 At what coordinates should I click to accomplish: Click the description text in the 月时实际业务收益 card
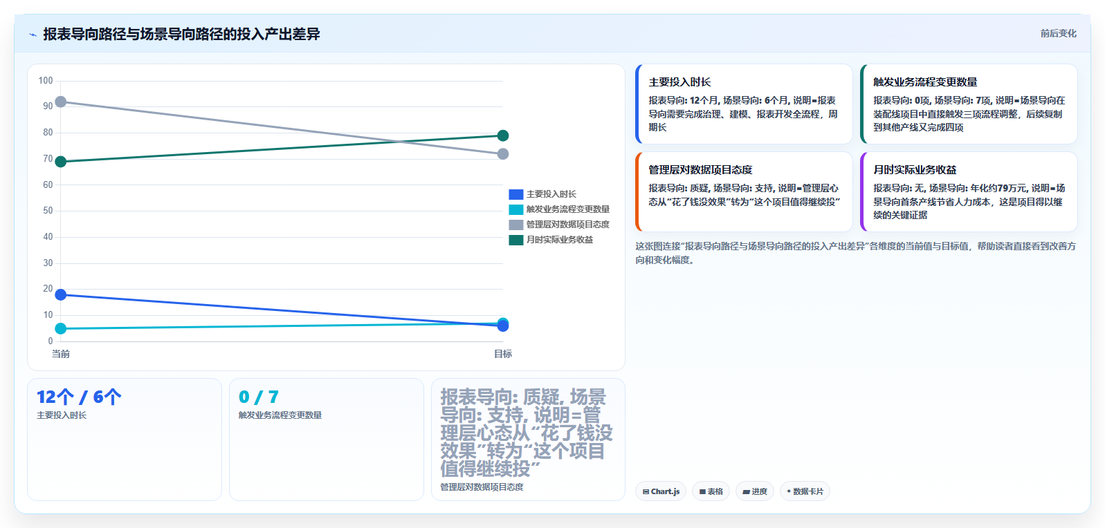[x=969, y=202]
